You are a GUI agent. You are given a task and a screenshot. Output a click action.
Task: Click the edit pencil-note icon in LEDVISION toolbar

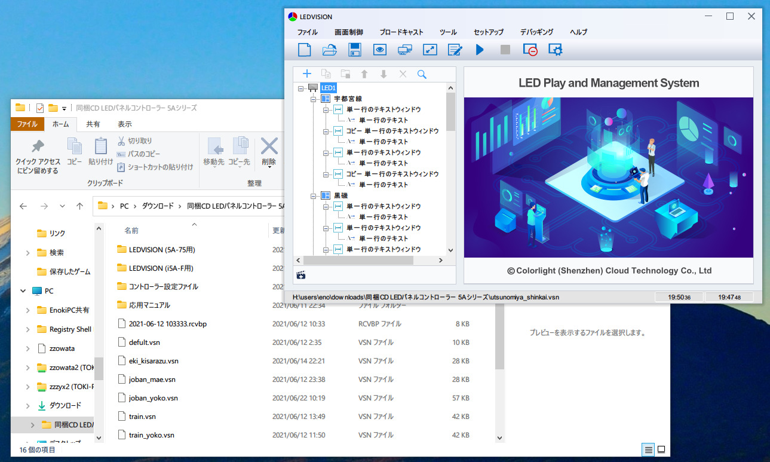pos(455,50)
